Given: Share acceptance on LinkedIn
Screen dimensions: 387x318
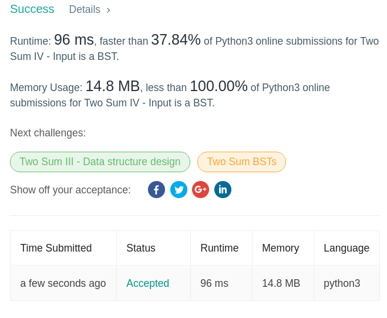Looking at the screenshot, I should [x=223, y=190].
